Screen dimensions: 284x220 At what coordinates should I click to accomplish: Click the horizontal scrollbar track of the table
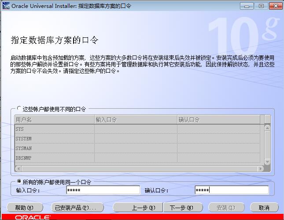pos(140,169)
